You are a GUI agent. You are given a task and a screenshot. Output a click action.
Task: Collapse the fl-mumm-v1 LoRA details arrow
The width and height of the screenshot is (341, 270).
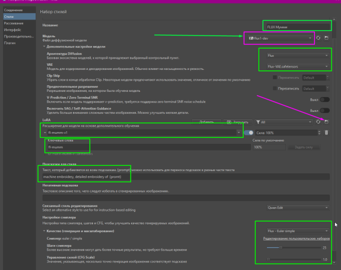click(x=45, y=133)
